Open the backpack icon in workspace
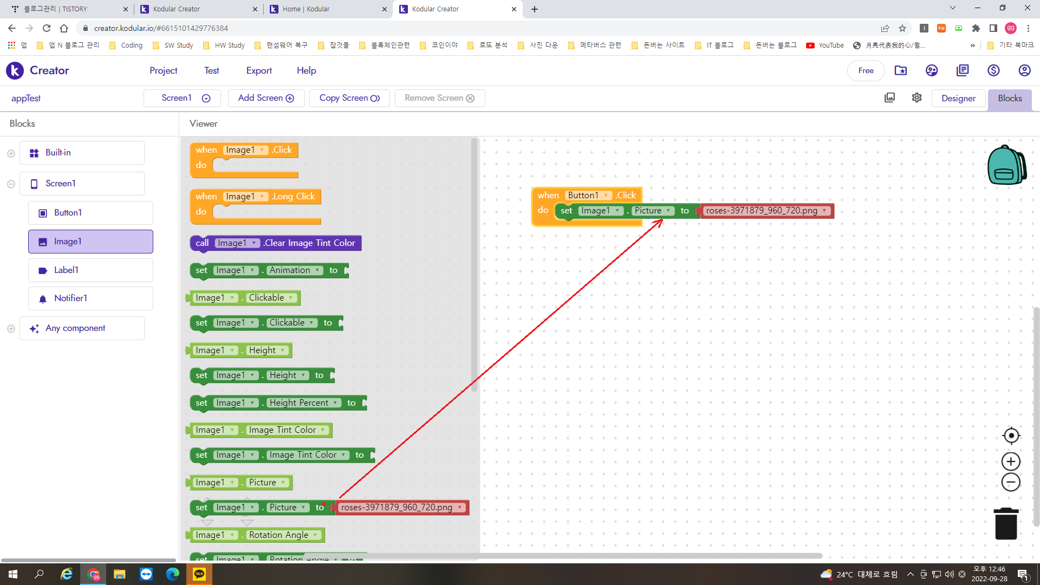 click(x=1006, y=165)
